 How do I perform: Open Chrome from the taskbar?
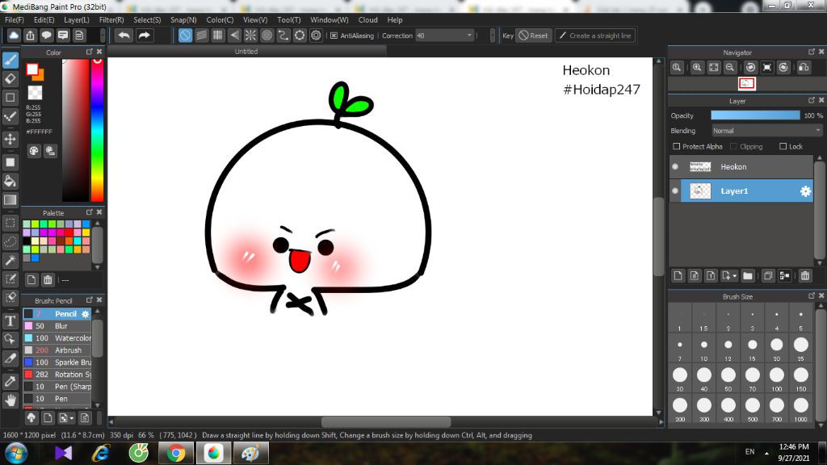tap(176, 453)
